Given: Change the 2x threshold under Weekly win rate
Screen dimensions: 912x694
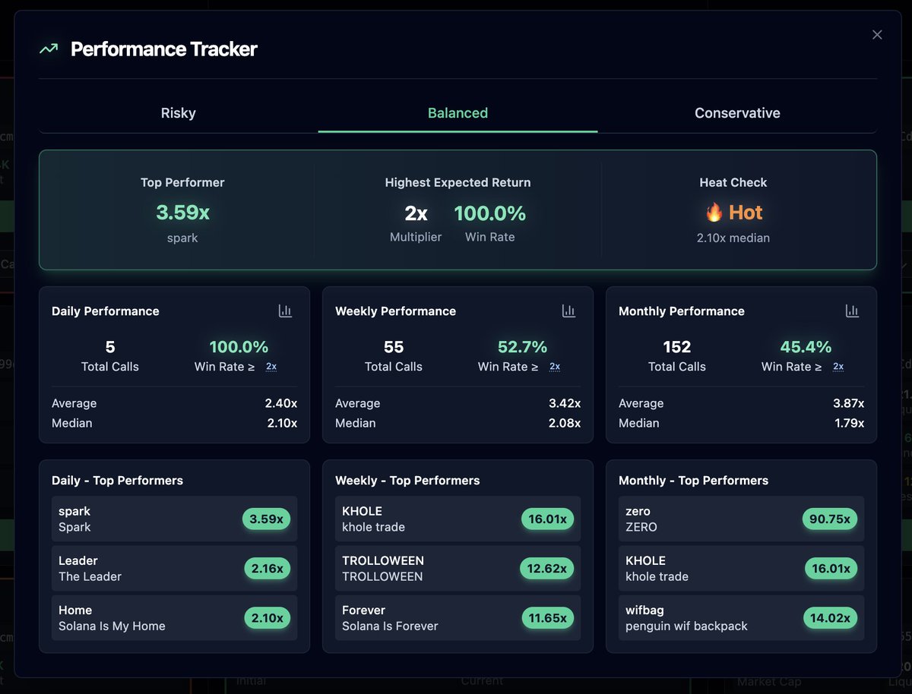Looking at the screenshot, I should [x=555, y=367].
